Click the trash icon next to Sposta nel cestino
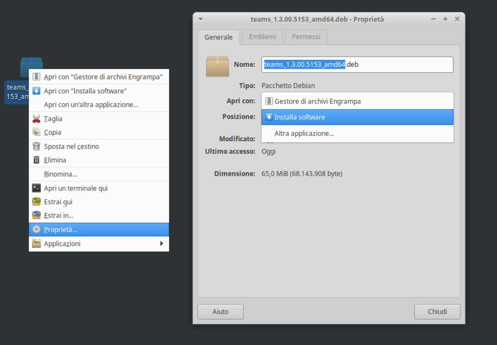This screenshot has height=345, width=497. 36,146
